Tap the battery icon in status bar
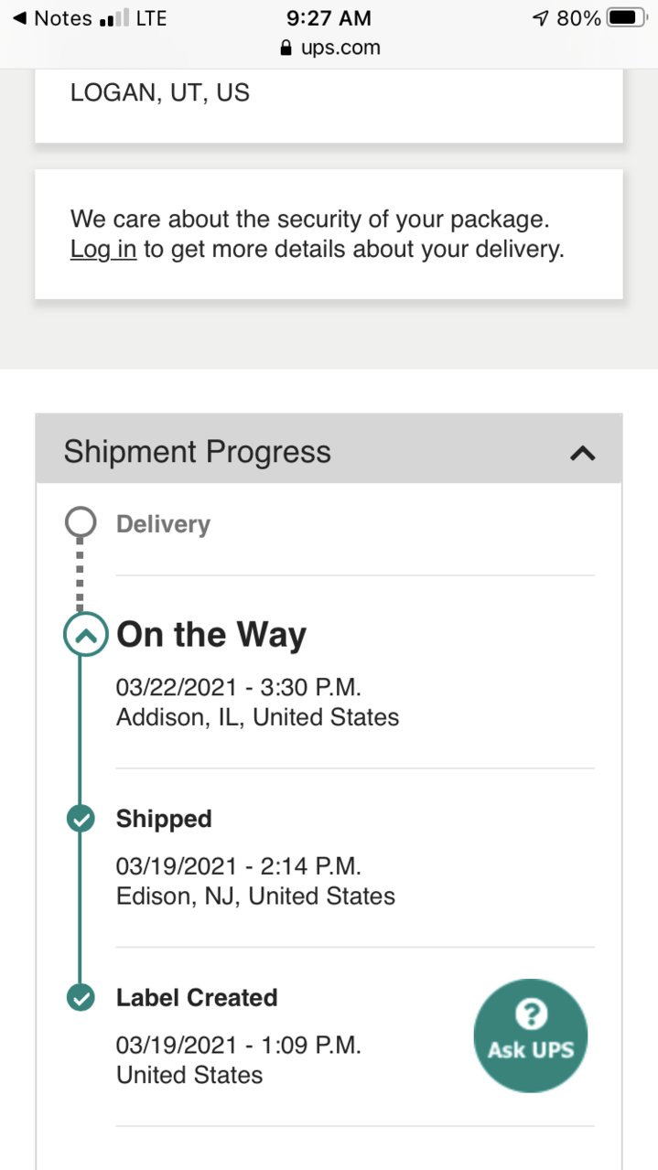658x1170 pixels. point(626,18)
